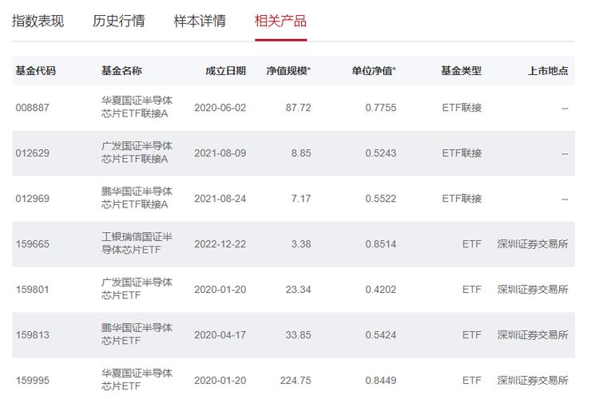Image resolution: width=591 pixels, height=399 pixels.
Task: Click unit net value 0.5243
Action: coord(381,153)
